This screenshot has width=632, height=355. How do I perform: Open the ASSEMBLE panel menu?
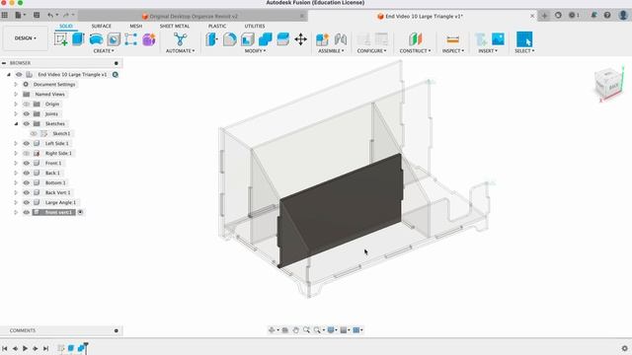331,51
